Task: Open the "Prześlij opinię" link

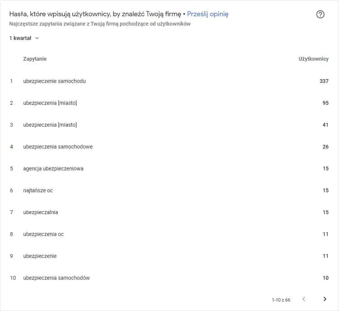Action: point(208,14)
